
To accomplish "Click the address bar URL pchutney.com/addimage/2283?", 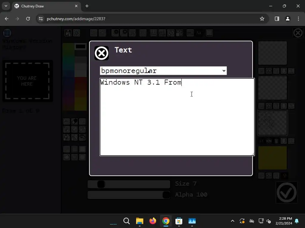I will (76, 19).
